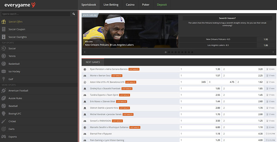Pick Ryan Peniston to win at 1.30
This screenshot has width=277, height=142.
tap(200, 69)
